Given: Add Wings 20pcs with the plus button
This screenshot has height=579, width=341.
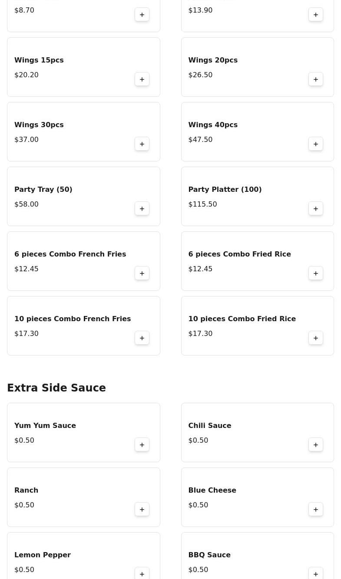Looking at the screenshot, I should coord(316,79).
